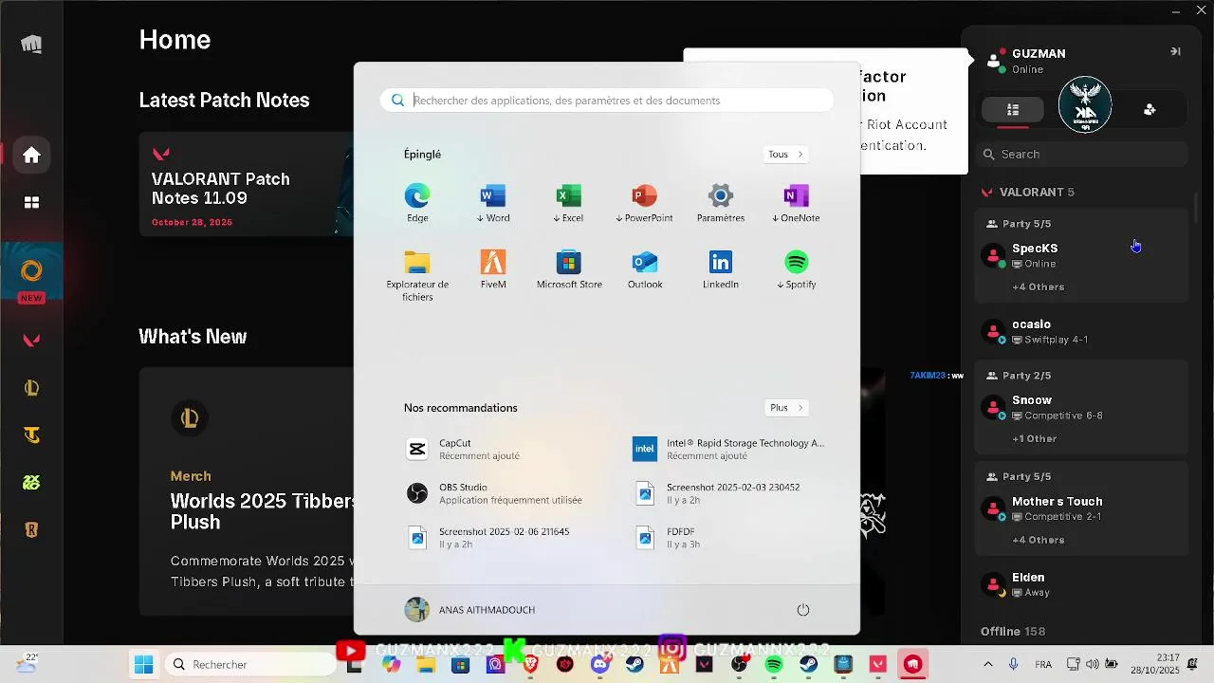Click the tray microphone icon

(1014, 664)
